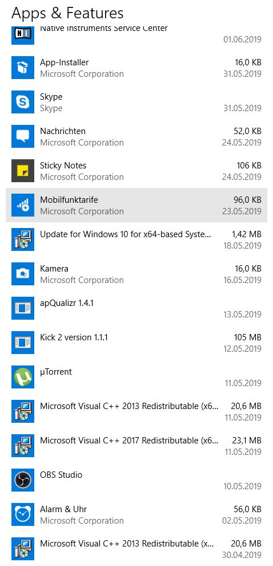The image size is (273, 566).
Task: Click the Kick 2 installer icon
Action: 23,343
